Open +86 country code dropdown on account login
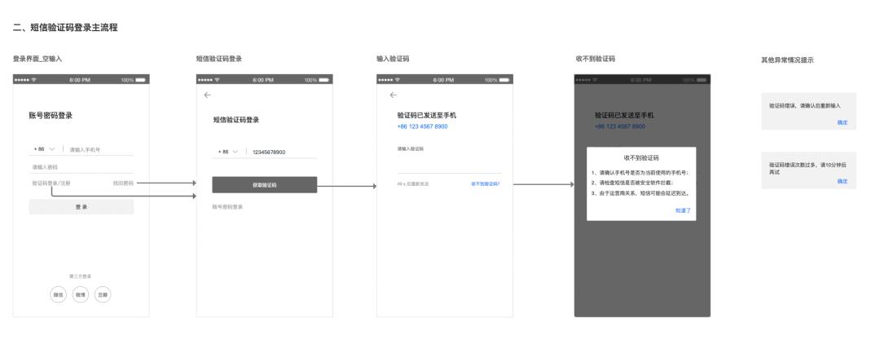 pos(44,149)
